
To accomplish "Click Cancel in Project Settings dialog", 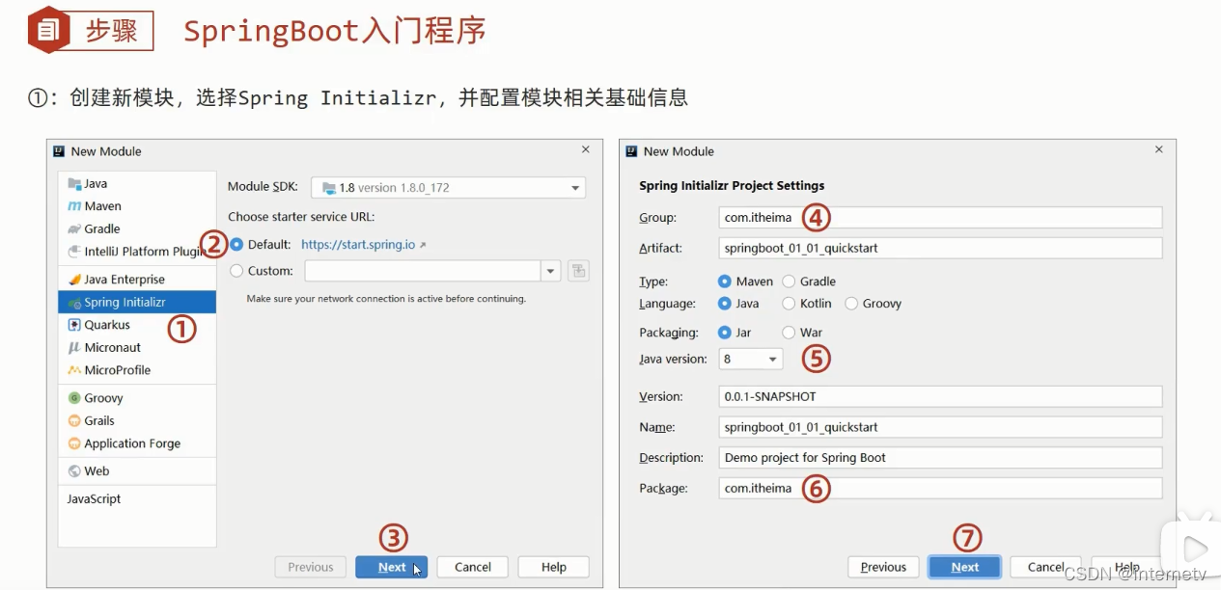I will point(1046,567).
